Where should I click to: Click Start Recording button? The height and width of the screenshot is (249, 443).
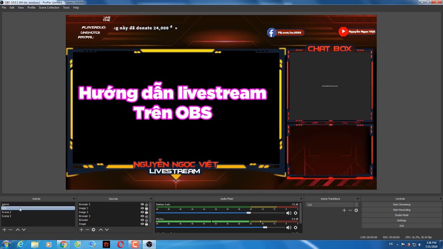401,210
